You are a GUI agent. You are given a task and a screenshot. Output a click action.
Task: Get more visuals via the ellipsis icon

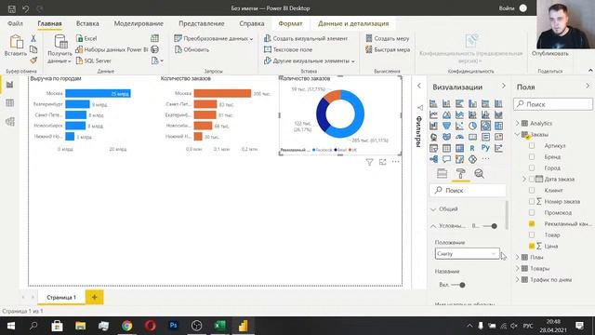coord(485,159)
